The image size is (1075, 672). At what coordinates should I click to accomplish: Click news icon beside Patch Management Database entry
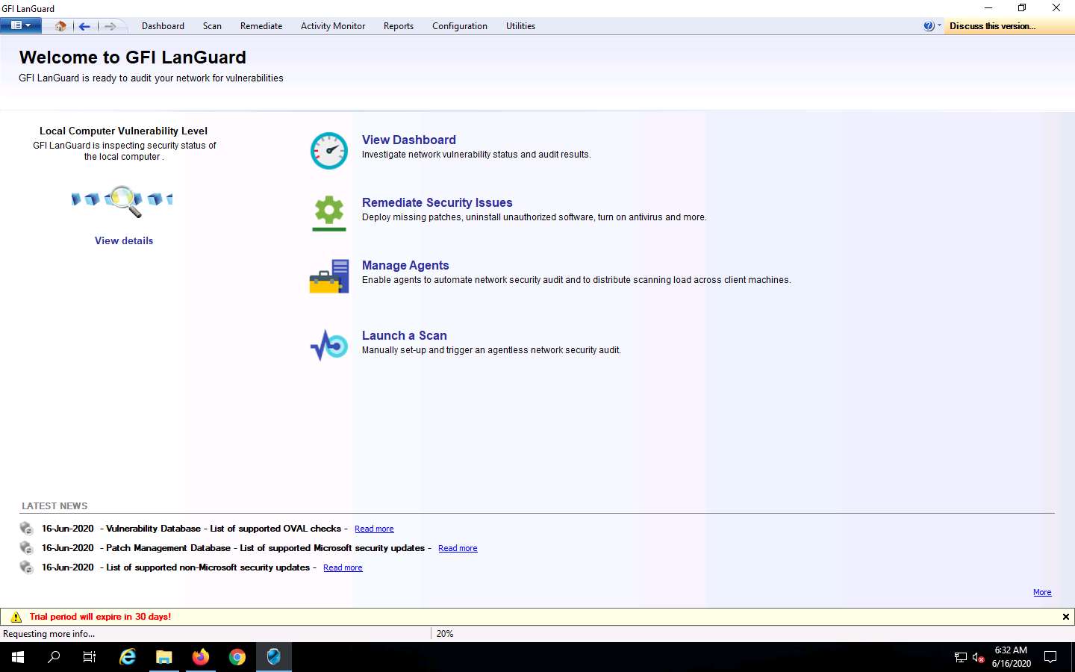pos(27,548)
